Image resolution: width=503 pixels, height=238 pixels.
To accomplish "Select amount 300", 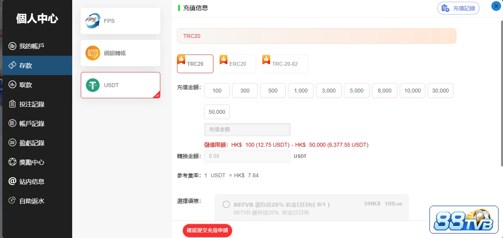I will (x=245, y=91).
